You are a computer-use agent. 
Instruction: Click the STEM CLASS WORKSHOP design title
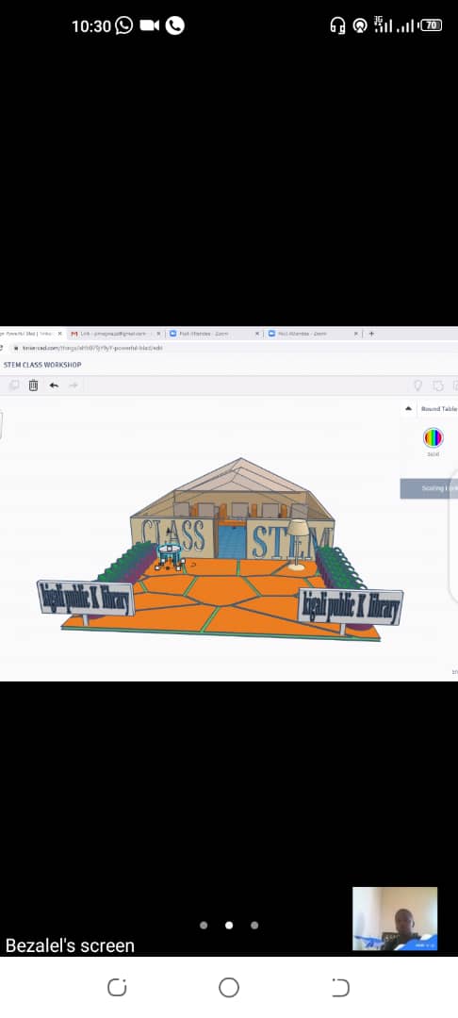tap(42, 365)
